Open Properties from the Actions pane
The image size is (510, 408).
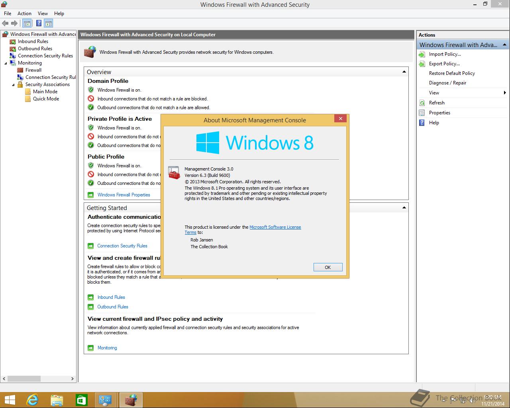click(439, 113)
